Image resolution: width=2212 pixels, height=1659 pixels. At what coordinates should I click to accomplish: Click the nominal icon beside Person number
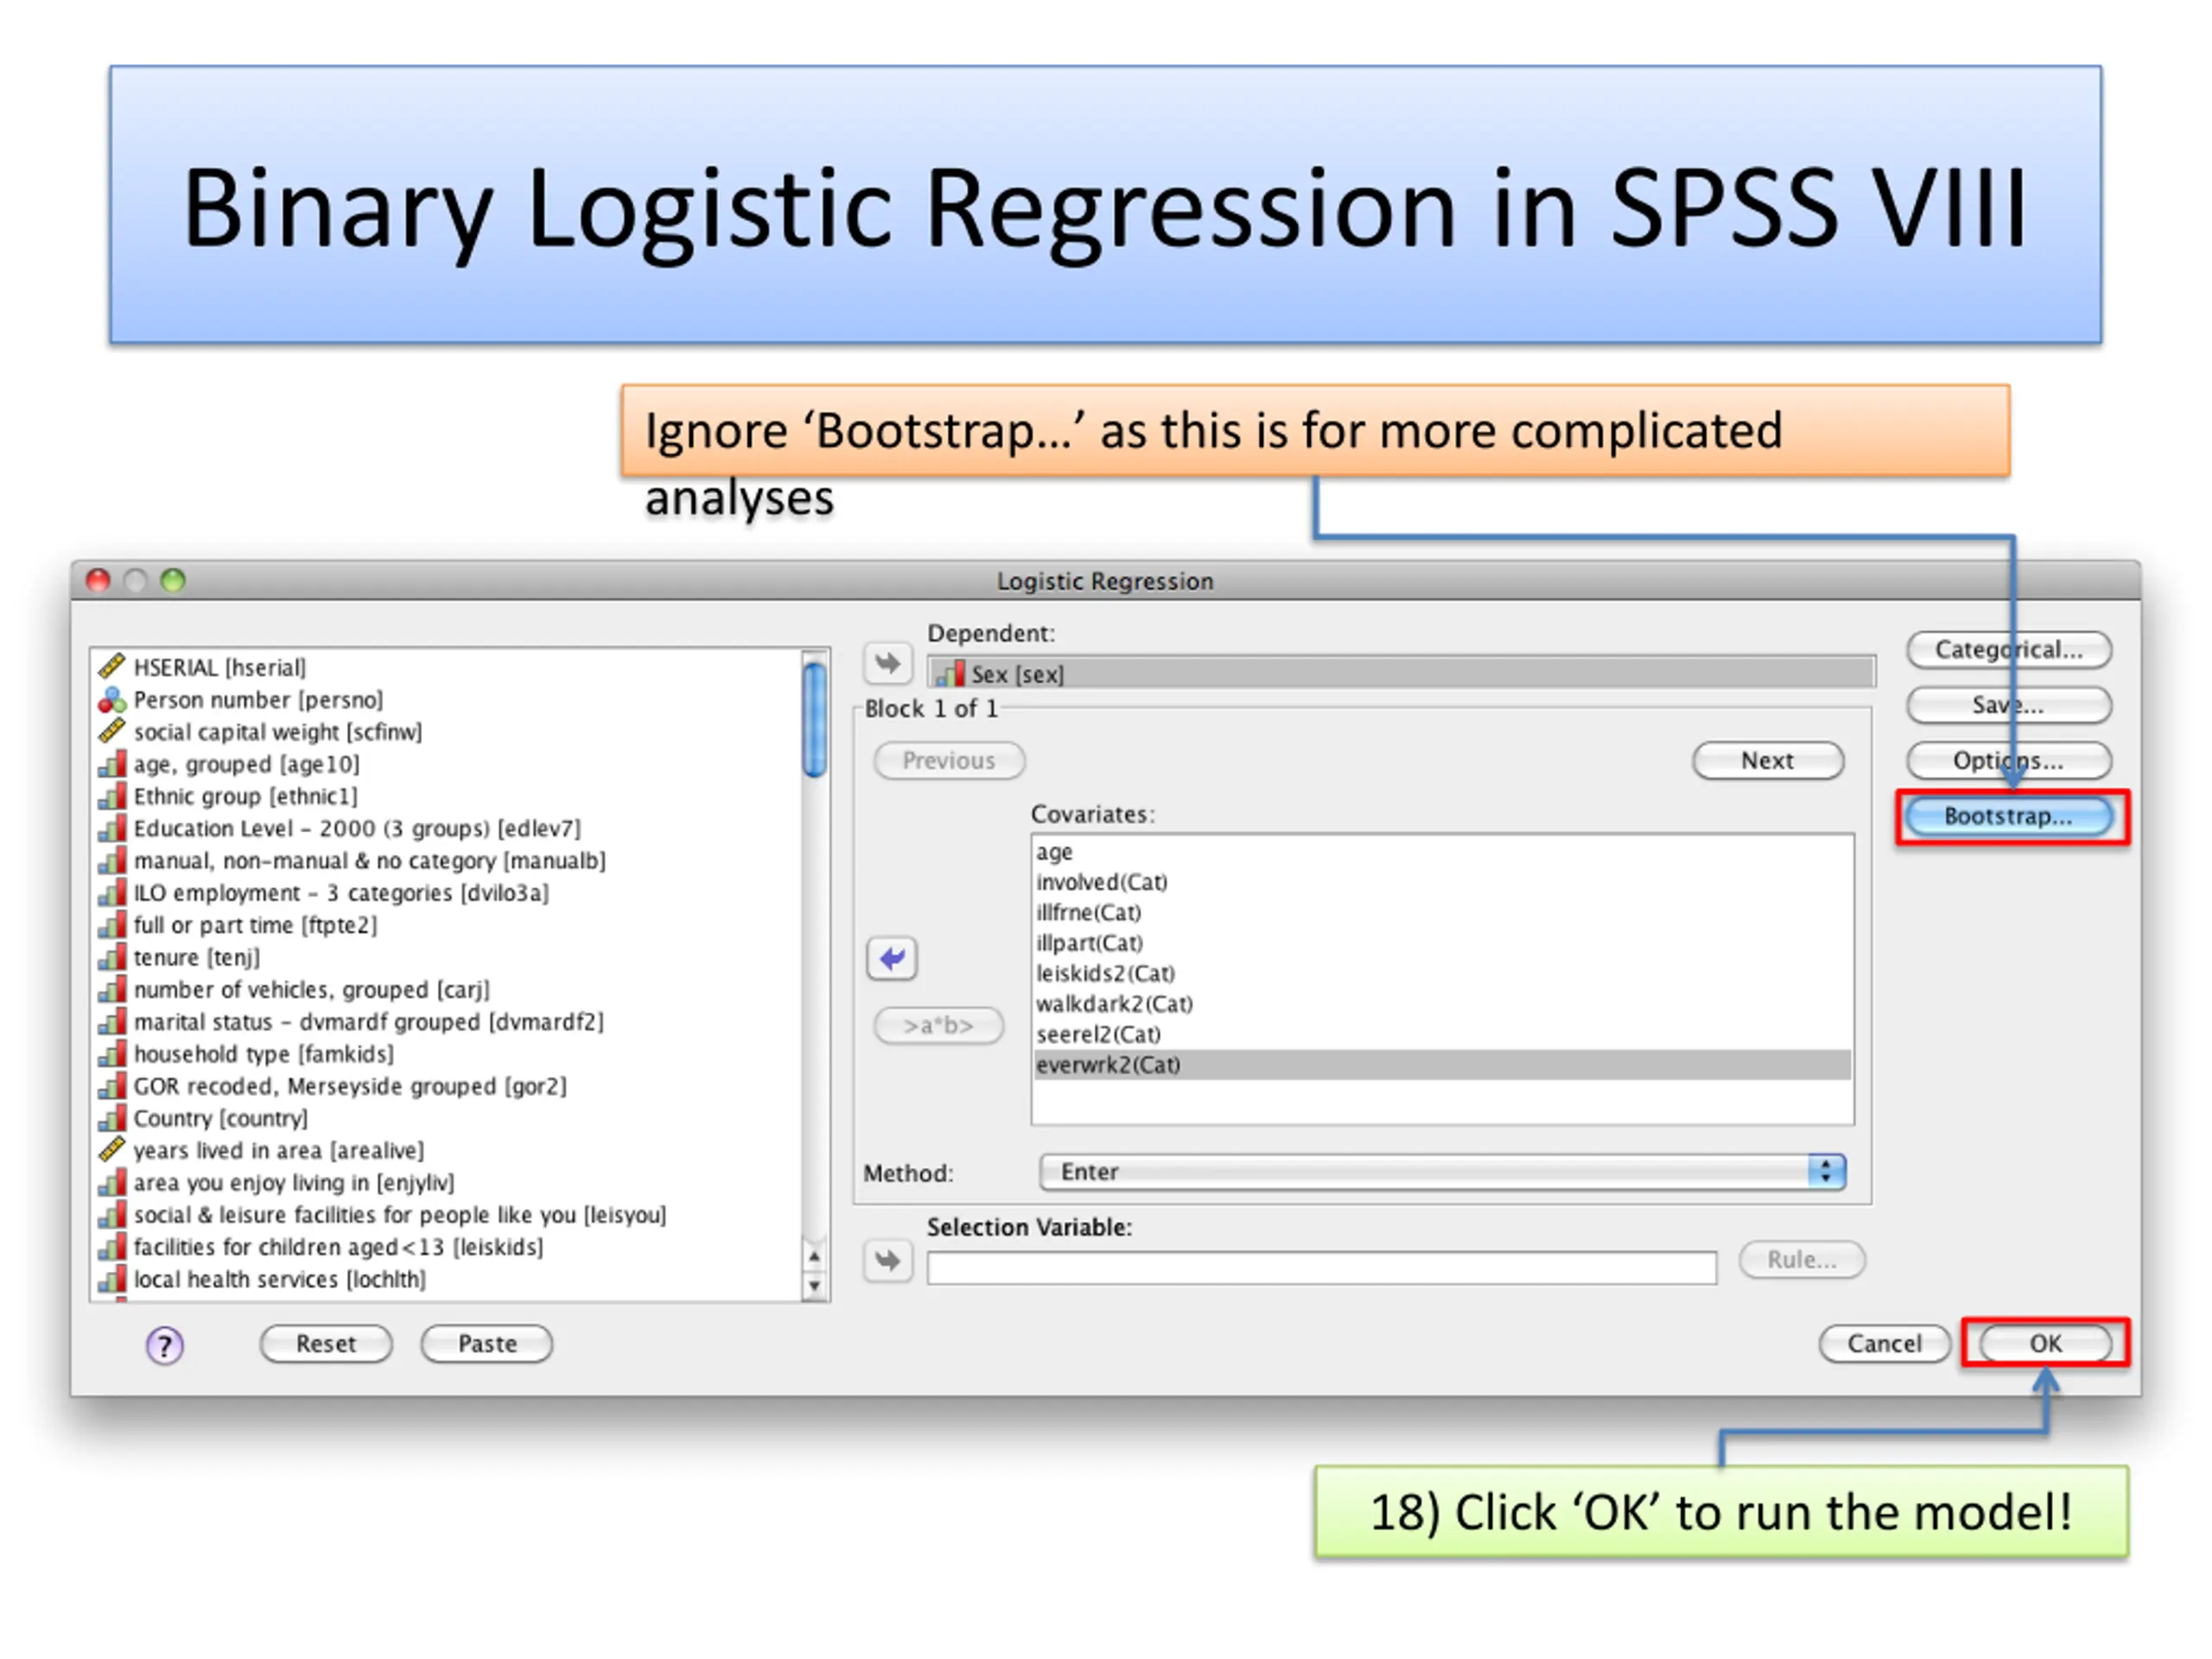point(112,700)
